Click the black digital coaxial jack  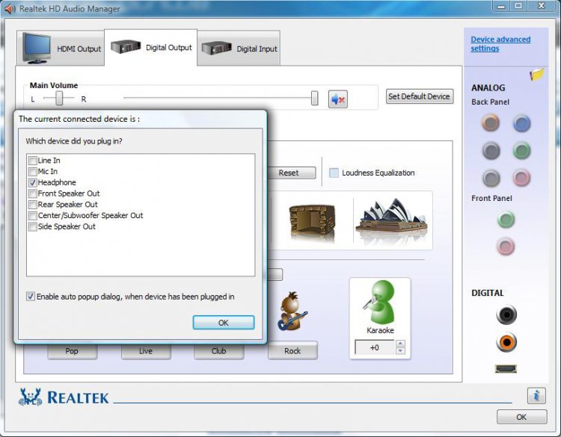[506, 314]
